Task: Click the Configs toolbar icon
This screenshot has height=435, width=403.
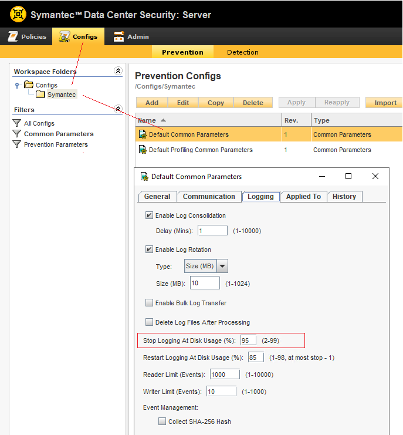Action: tap(64, 36)
